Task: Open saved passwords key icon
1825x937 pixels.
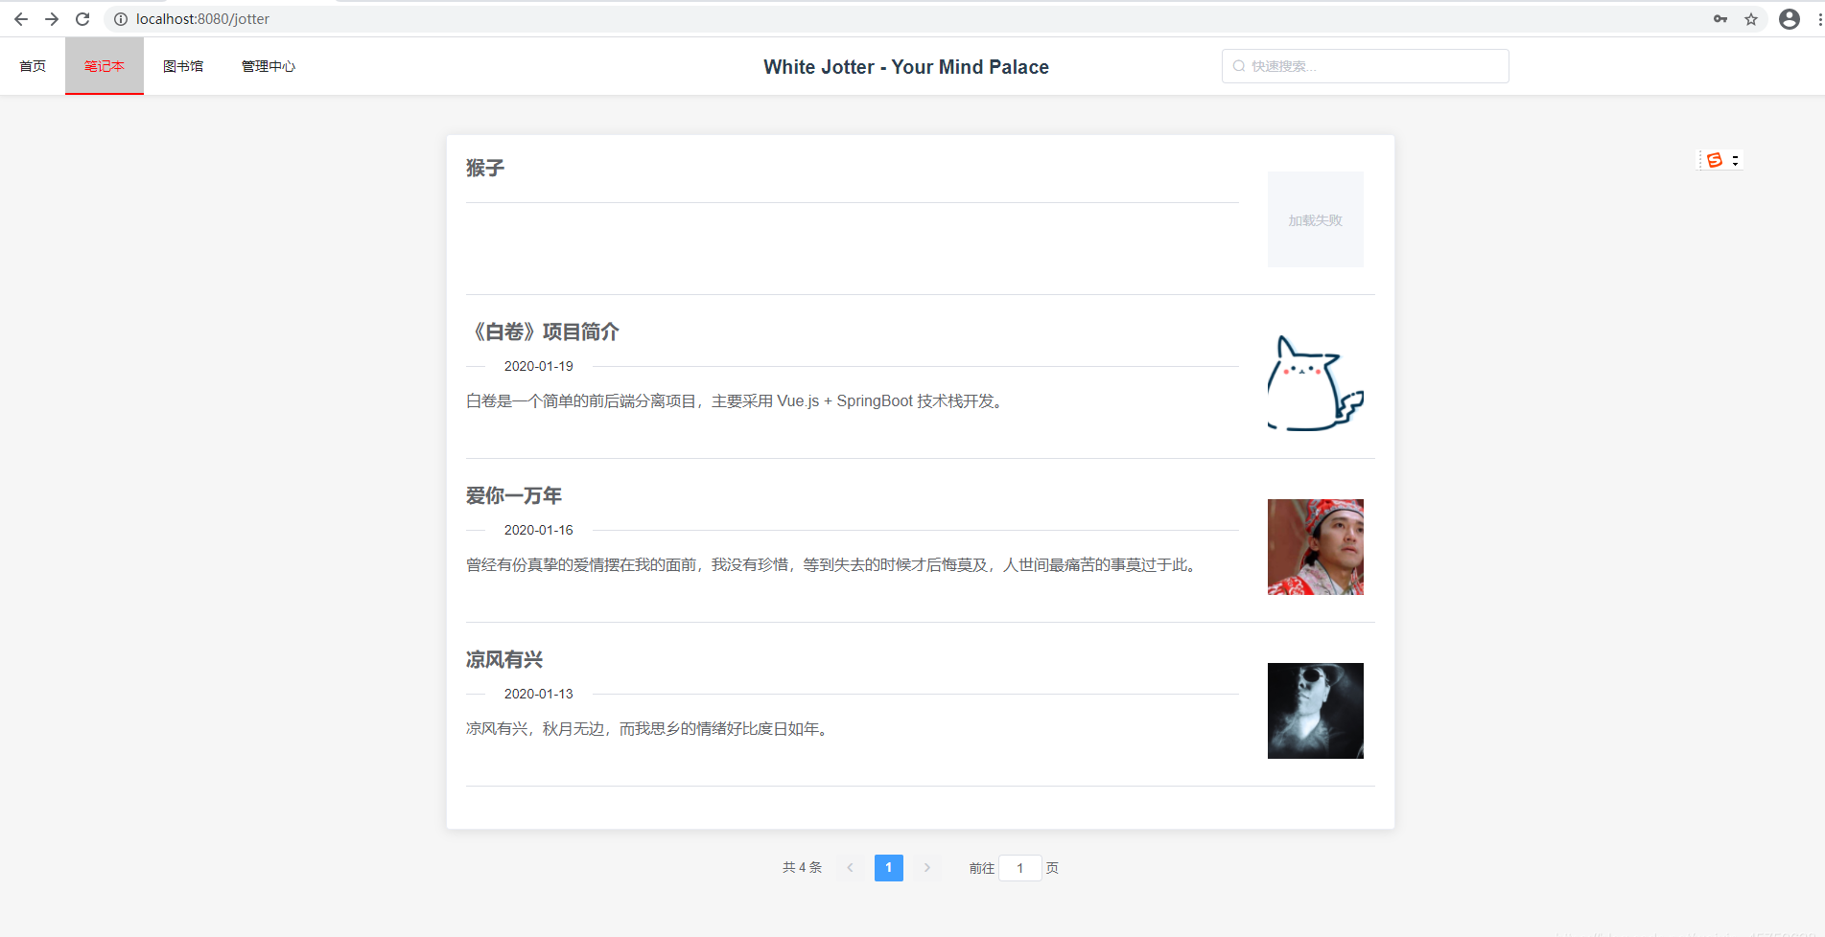Action: point(1720,19)
